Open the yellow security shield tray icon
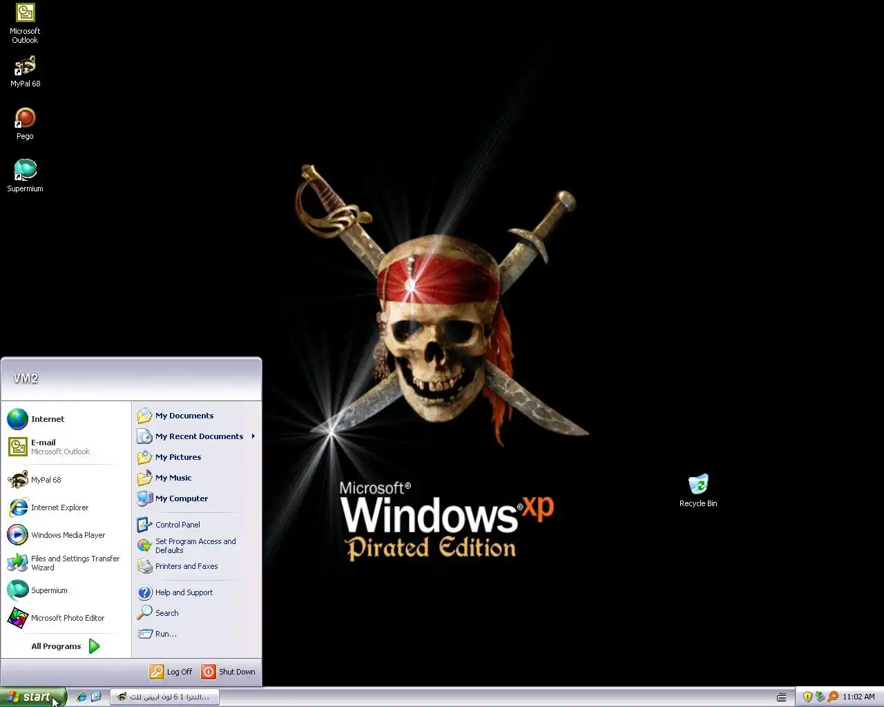Viewport: 884px width, 707px height. coord(807,697)
